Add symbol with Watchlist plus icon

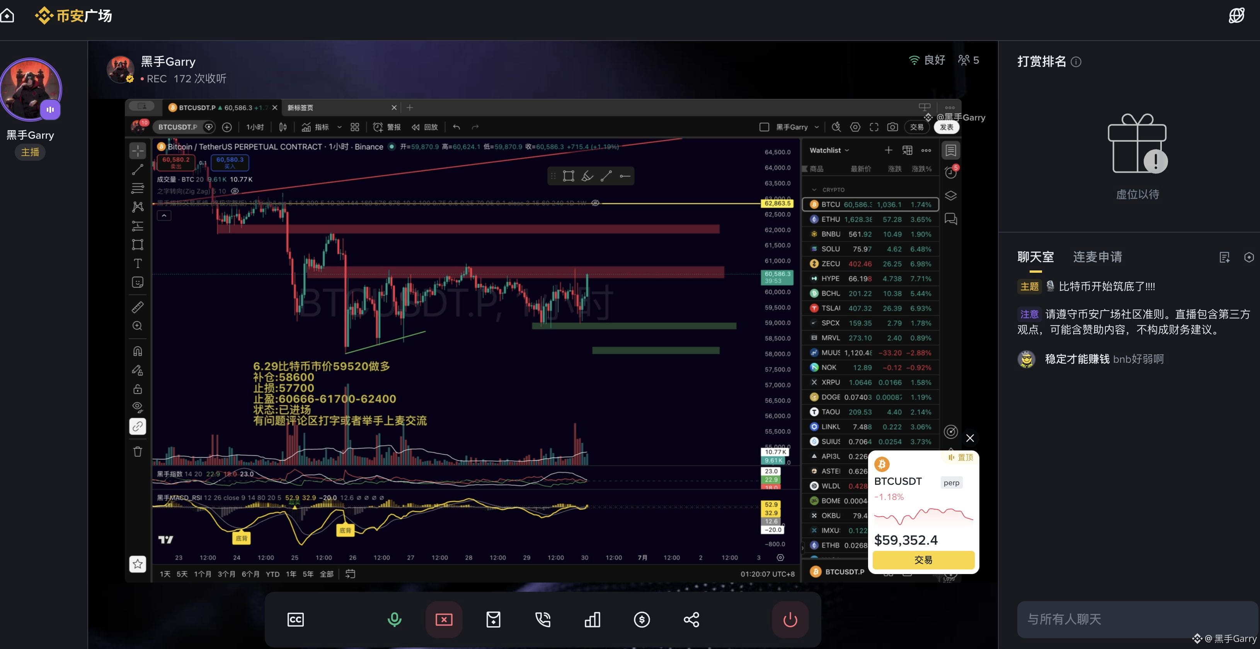888,150
